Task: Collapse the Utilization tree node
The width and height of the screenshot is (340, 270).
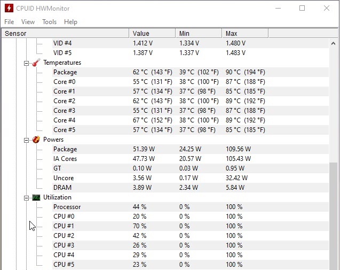Action: pyautogui.click(x=27, y=197)
